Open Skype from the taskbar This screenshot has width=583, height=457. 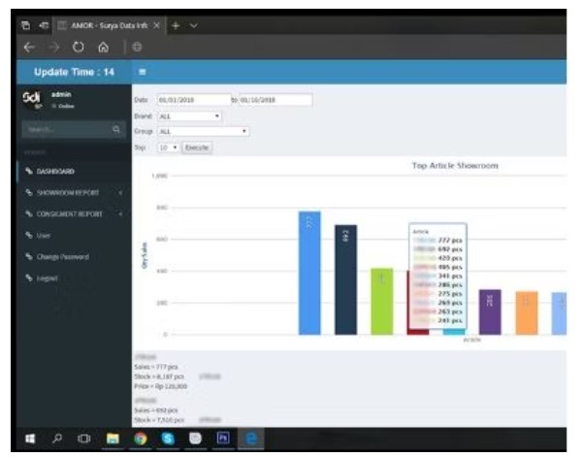click(168, 439)
